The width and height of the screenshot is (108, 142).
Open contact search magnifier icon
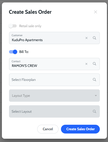coord(94,64)
